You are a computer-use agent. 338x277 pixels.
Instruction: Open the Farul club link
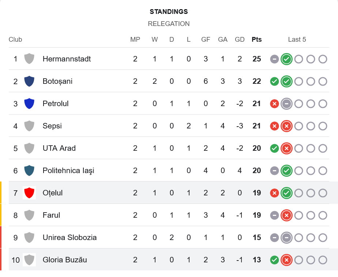point(51,215)
